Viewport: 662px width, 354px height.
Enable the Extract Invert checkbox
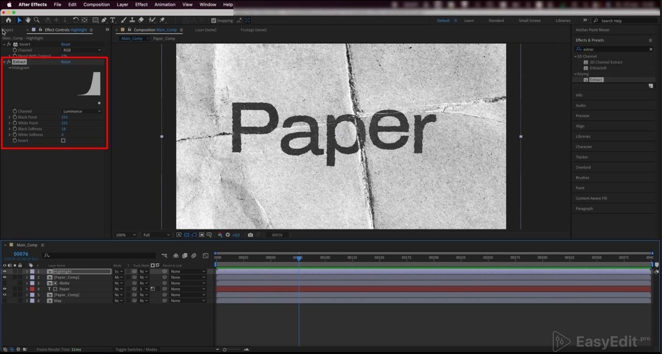[x=63, y=141]
